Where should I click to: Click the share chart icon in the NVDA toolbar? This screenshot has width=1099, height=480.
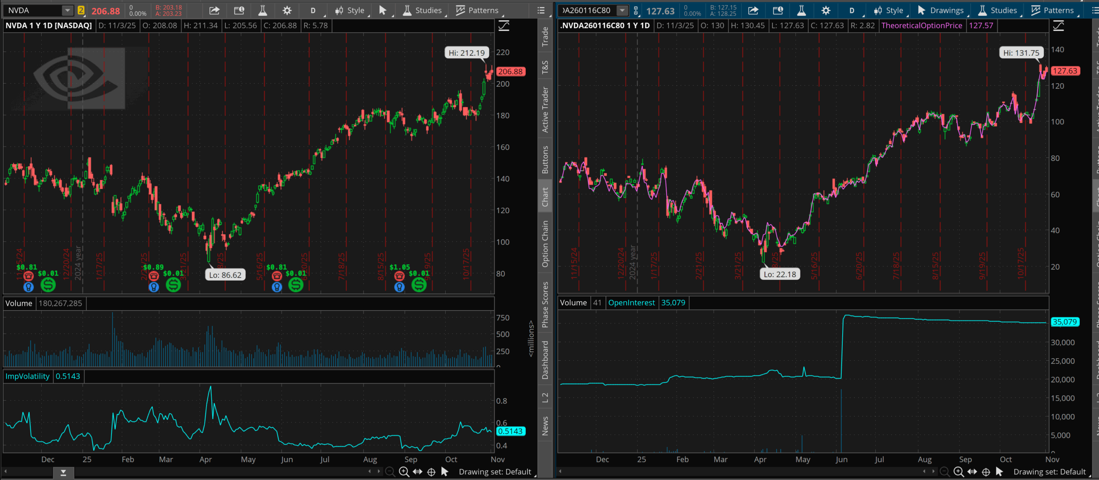pos(214,10)
